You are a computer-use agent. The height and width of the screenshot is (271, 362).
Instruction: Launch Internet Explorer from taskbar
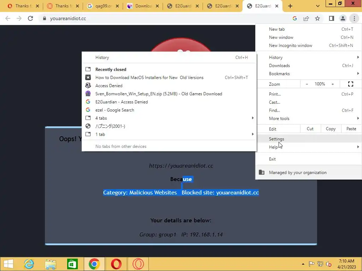click(x=29, y=264)
